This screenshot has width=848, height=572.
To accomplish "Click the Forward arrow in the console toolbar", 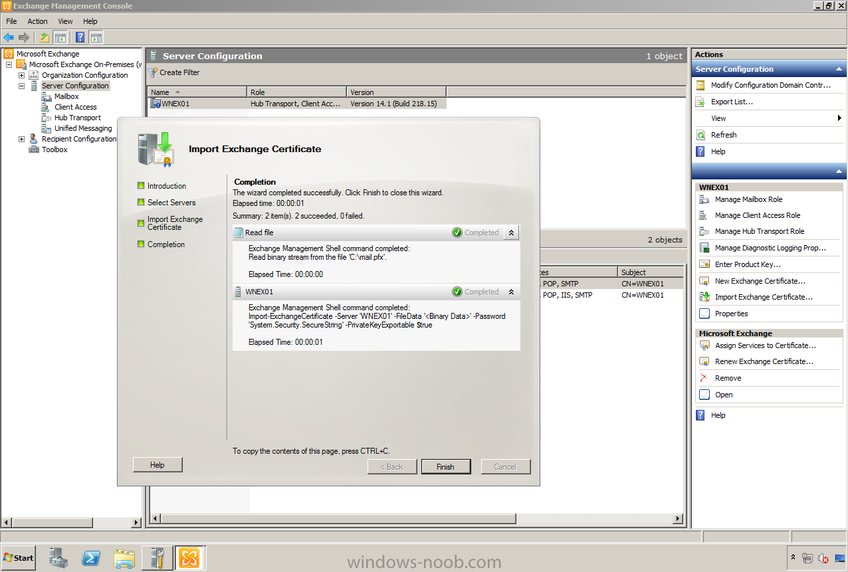I will (x=24, y=37).
